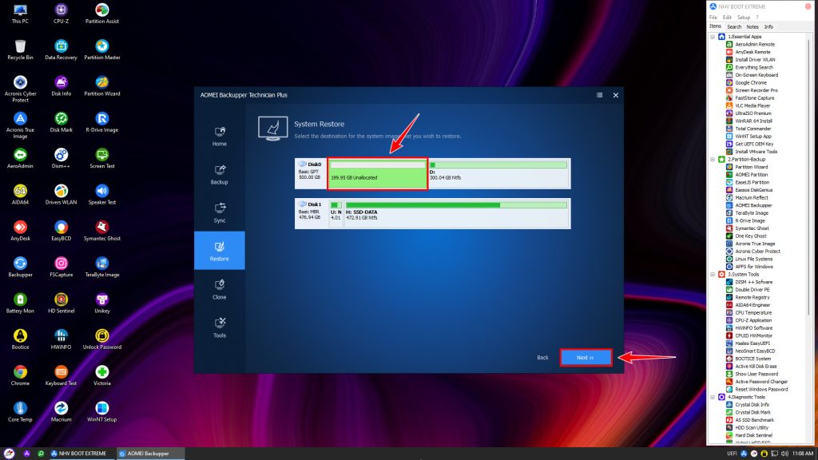The height and width of the screenshot is (460, 818).
Task: Open the AOMEI Backupper title bar menu icon
Action: (x=599, y=95)
